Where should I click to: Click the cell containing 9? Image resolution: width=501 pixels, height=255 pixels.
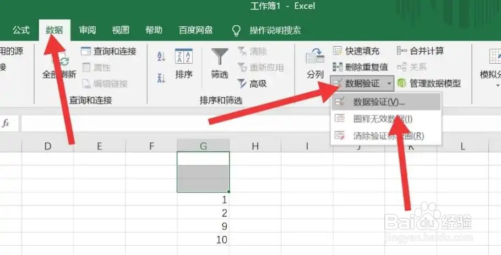pyautogui.click(x=203, y=226)
